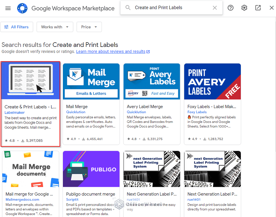Click the Avery Label Merge title

pyautogui.click(x=145, y=106)
